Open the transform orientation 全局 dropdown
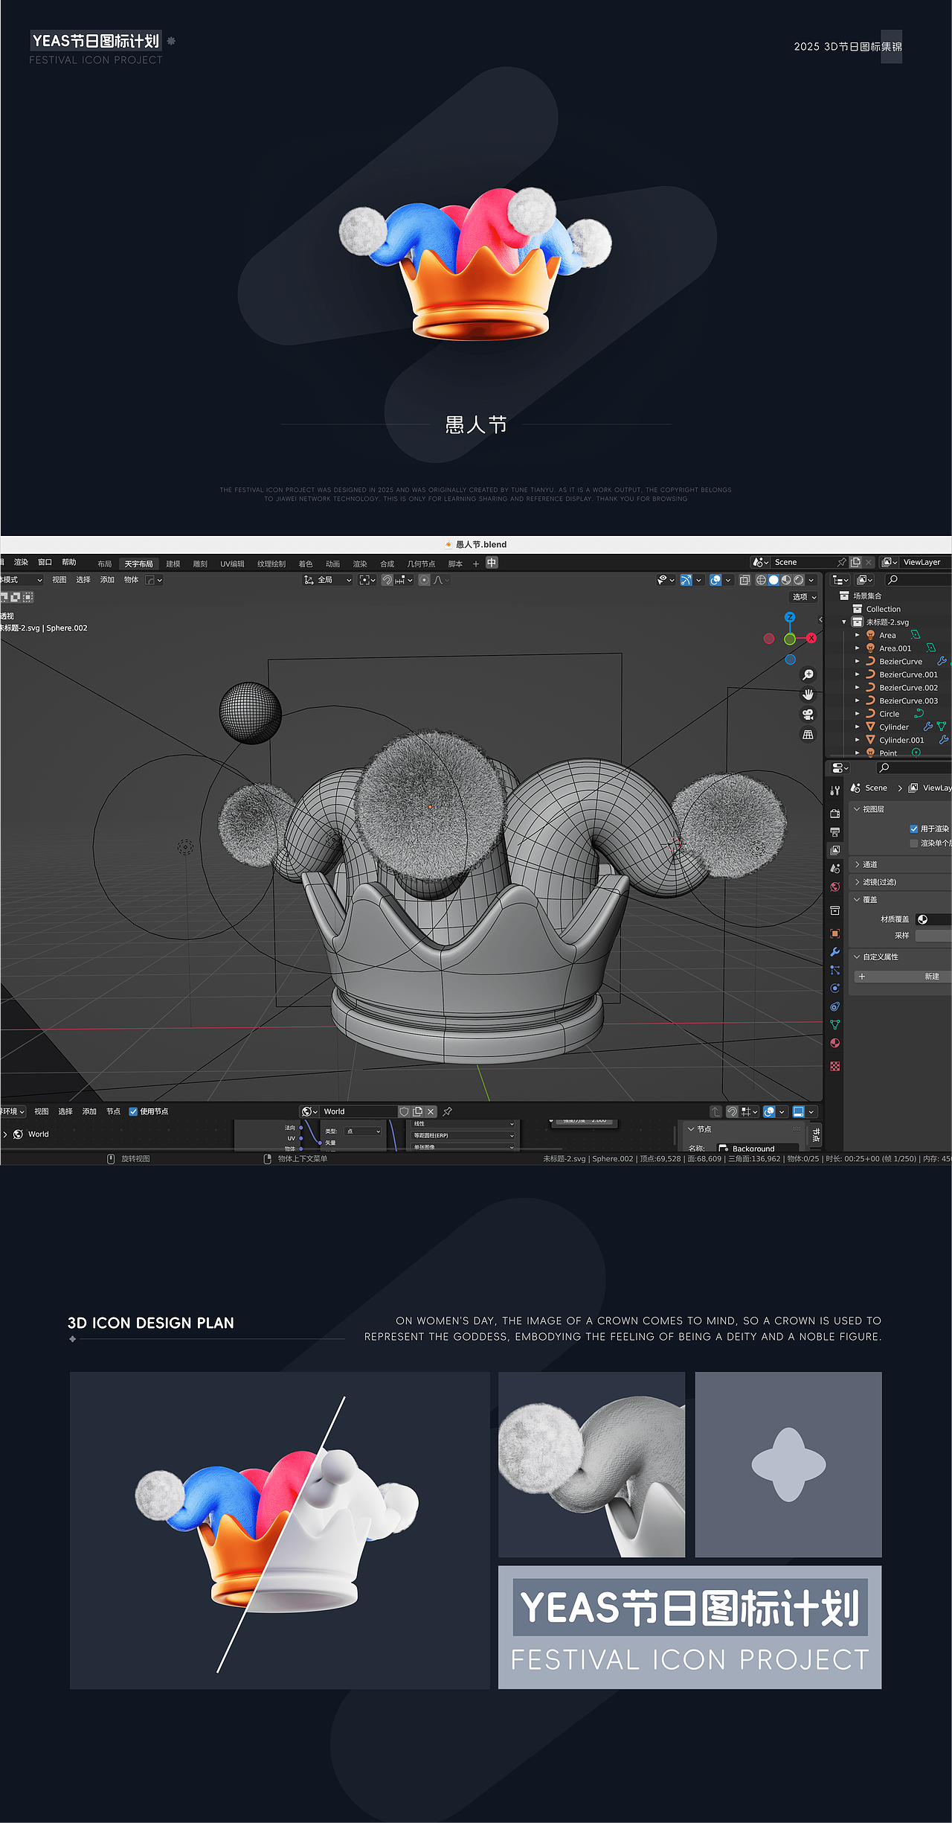This screenshot has height=1823, width=952. (328, 580)
